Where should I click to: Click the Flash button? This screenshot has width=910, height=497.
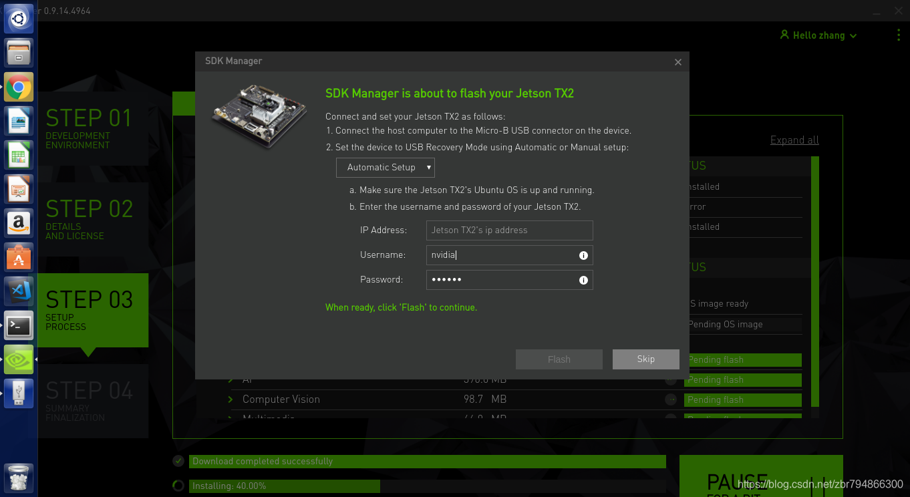[559, 359]
